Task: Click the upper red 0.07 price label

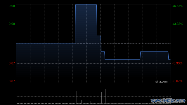Action: click(x=12, y=63)
